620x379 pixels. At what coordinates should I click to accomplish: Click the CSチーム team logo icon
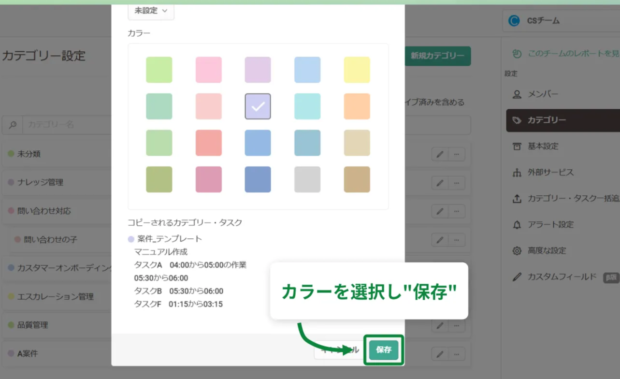coord(514,21)
